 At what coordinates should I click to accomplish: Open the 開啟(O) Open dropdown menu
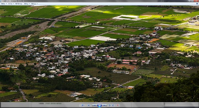[x=34, y=4]
